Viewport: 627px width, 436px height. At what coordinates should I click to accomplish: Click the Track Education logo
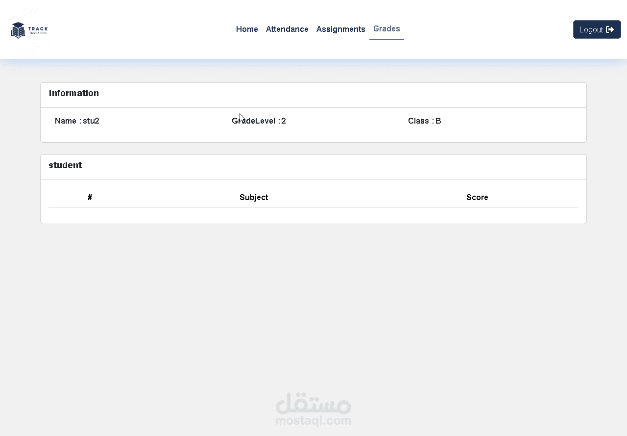30,30
